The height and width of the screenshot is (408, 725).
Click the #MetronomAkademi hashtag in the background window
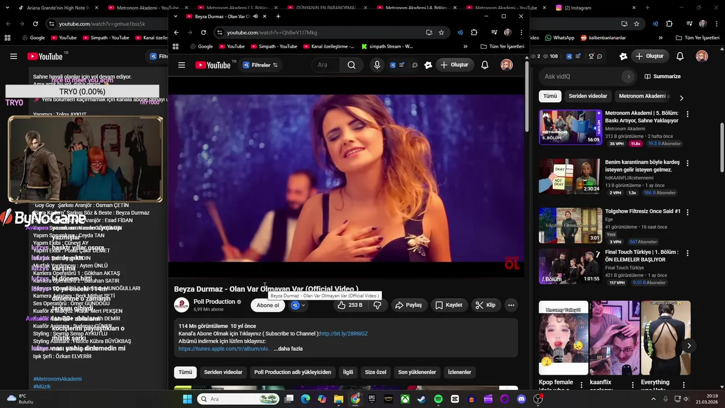(x=57, y=379)
